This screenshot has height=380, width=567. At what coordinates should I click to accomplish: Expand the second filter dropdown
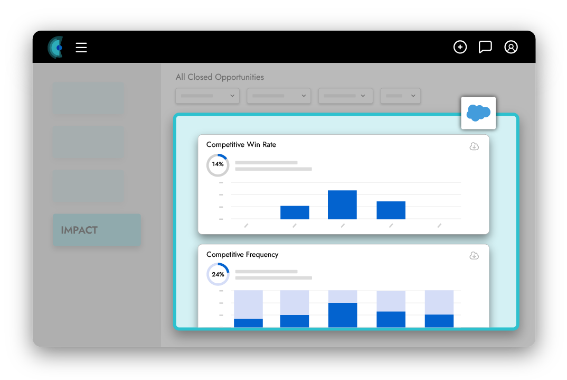[279, 96]
